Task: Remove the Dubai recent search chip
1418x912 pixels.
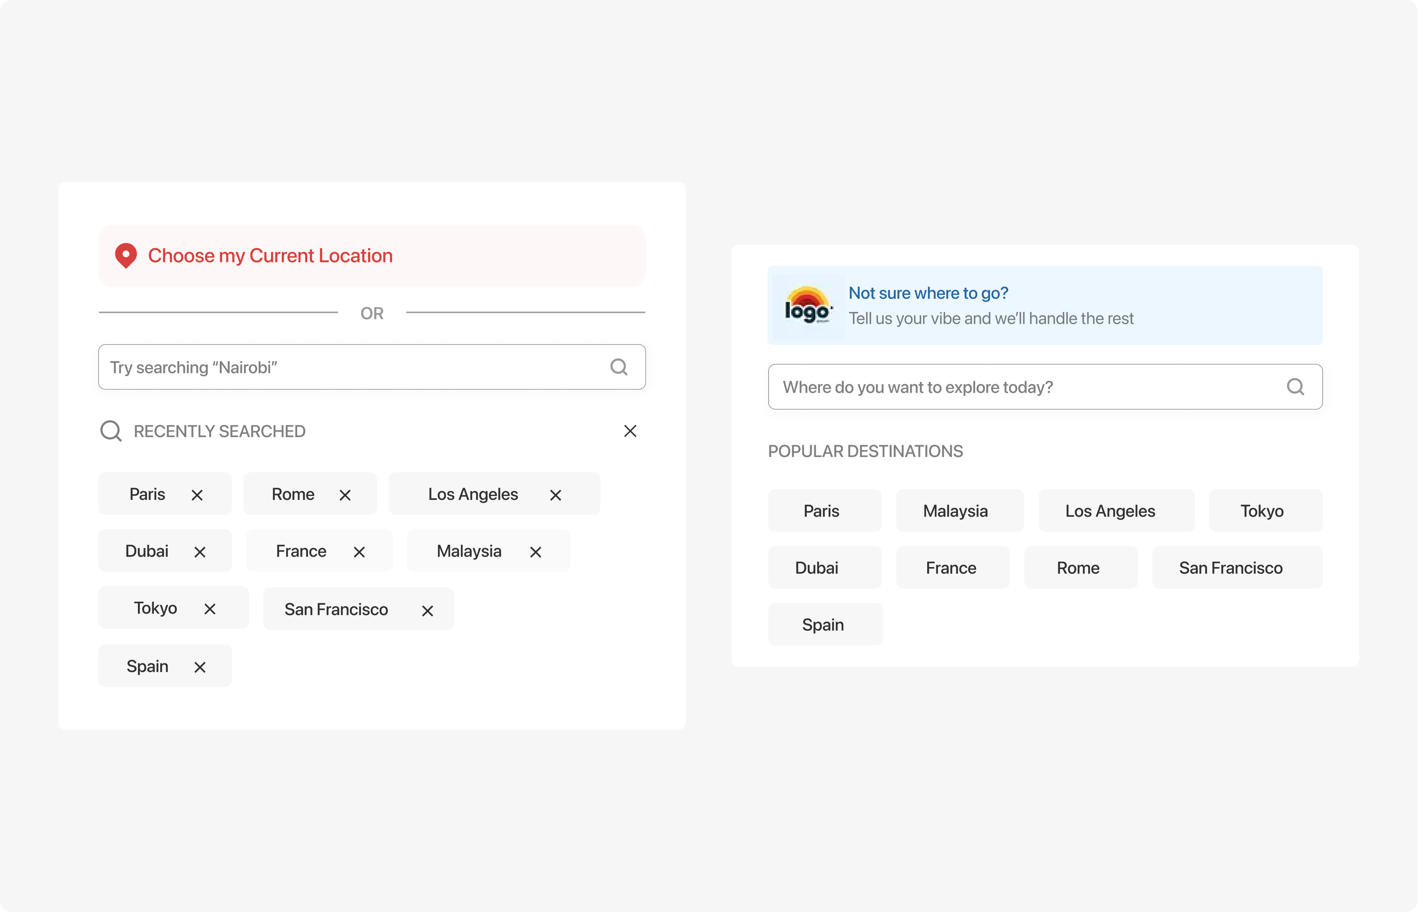Action: (x=200, y=552)
